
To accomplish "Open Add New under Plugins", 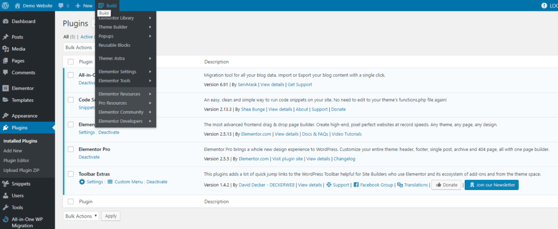I will 13,150.
